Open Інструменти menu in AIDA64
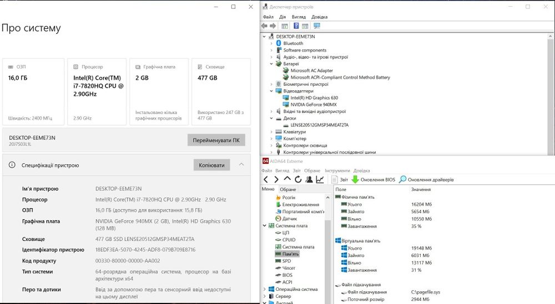This screenshot has width=555, height=304. click(337, 171)
